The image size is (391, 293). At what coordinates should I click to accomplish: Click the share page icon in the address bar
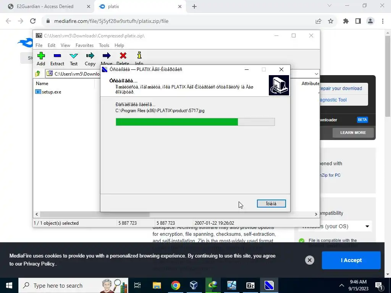click(318, 21)
